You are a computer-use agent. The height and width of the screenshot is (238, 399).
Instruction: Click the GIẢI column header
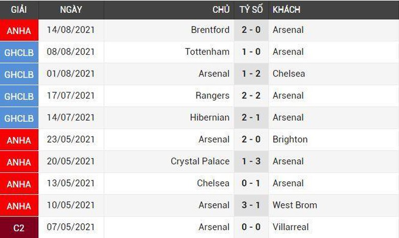19,10
